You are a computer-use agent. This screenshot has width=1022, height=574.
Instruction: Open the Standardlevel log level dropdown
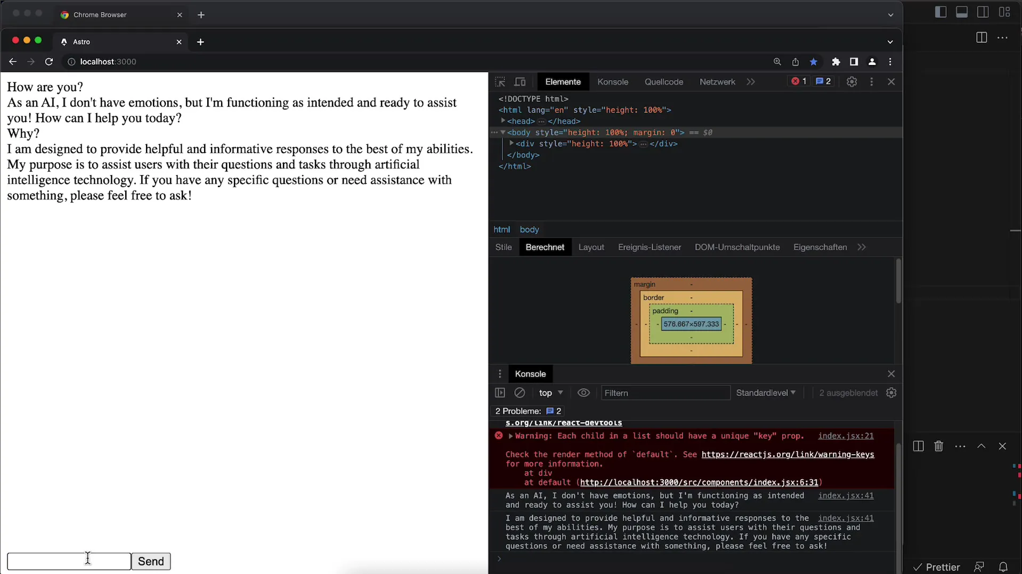[x=765, y=393]
